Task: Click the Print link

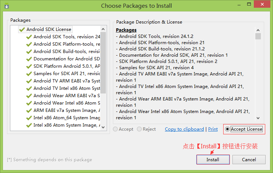Action: click(213, 129)
